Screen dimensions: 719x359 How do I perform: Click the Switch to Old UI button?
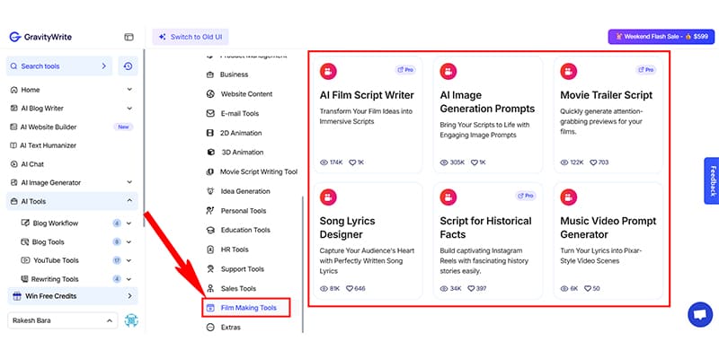pyautogui.click(x=191, y=37)
